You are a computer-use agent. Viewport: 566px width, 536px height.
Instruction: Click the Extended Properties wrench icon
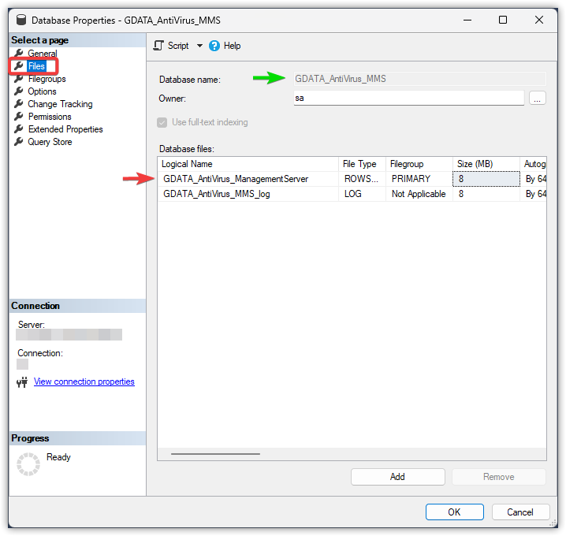(18, 129)
